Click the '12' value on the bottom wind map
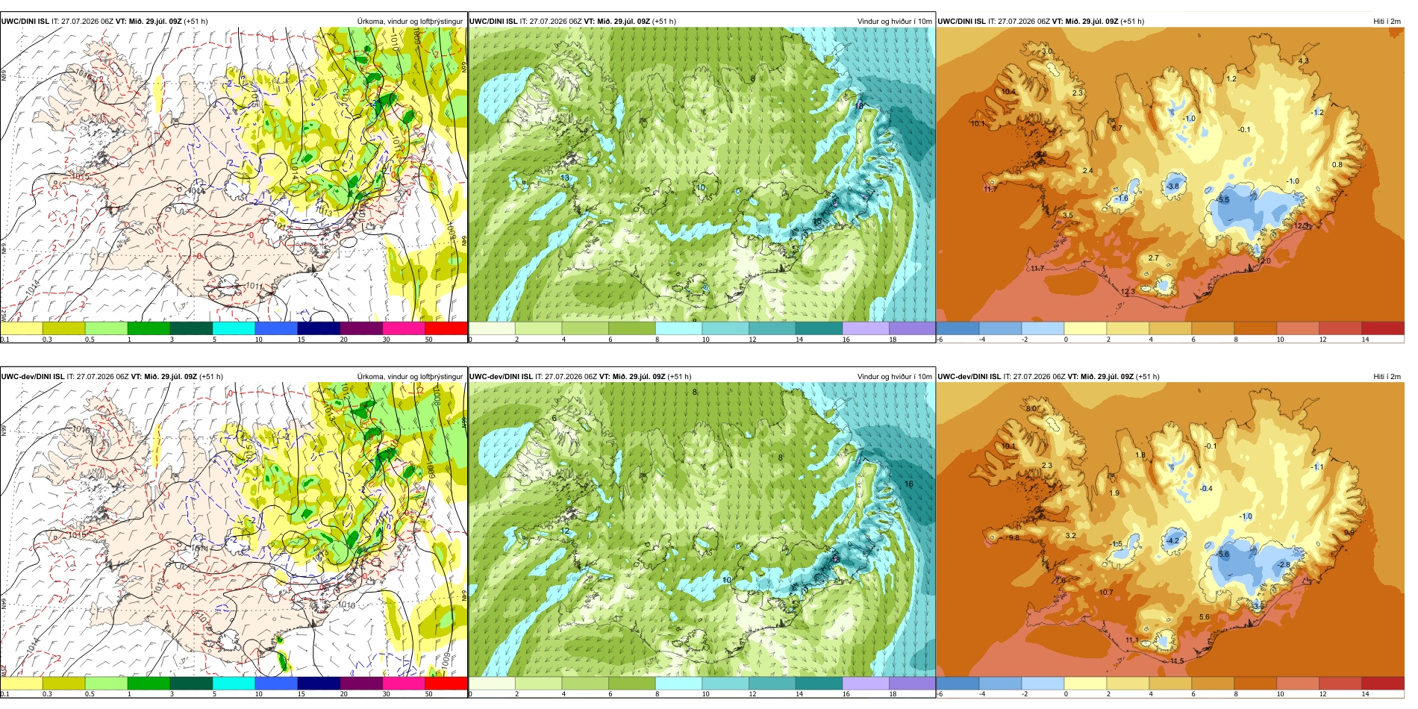Screen dimensions: 1418x709 (565, 531)
